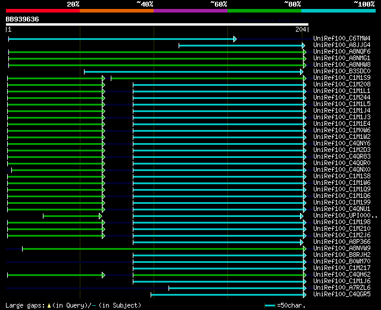This screenshot has height=310, width=381.
Task: Open hit UniRef100_A8NHW8
Action: 342,64
